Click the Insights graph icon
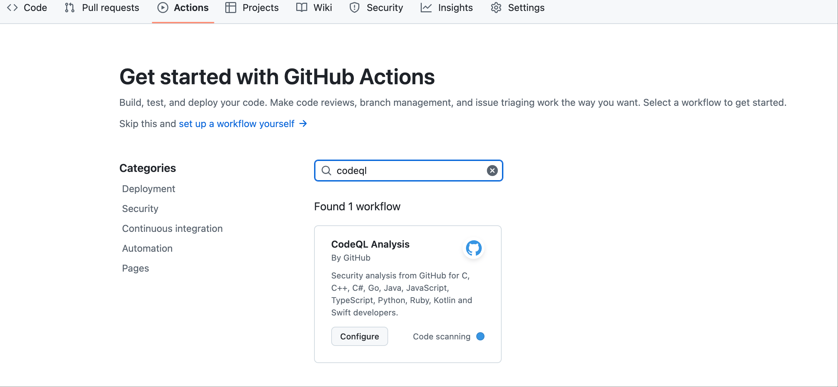This screenshot has height=387, width=838. pyautogui.click(x=426, y=8)
